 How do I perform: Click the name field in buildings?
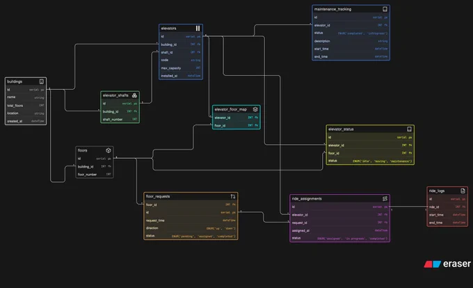click(x=26, y=97)
